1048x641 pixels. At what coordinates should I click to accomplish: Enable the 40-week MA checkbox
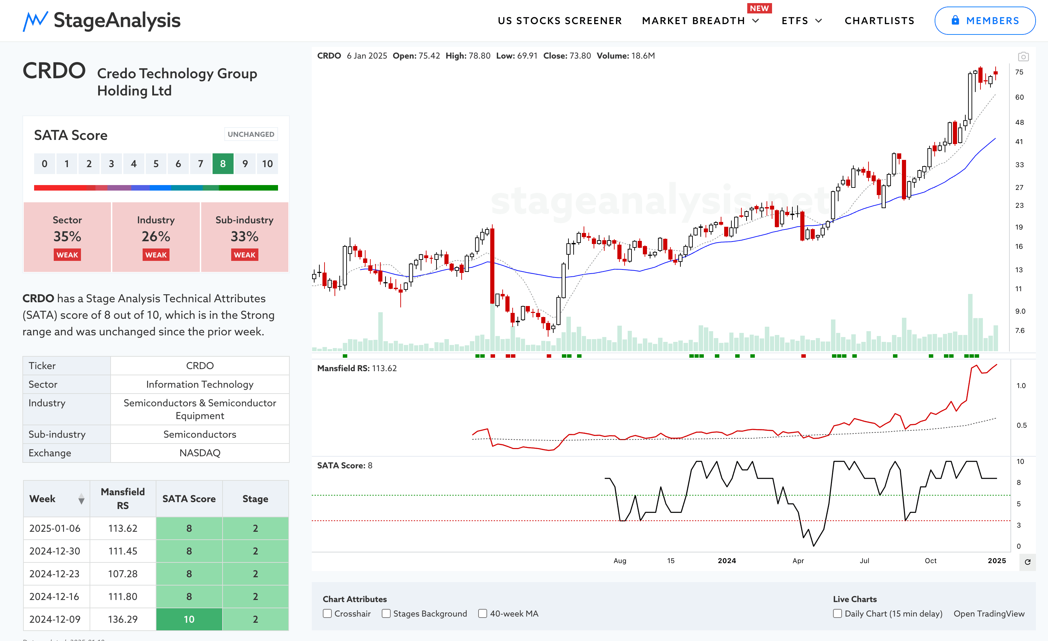pos(482,613)
